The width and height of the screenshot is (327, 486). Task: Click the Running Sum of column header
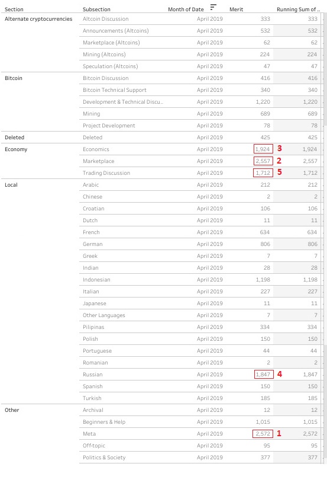pos(298,9)
